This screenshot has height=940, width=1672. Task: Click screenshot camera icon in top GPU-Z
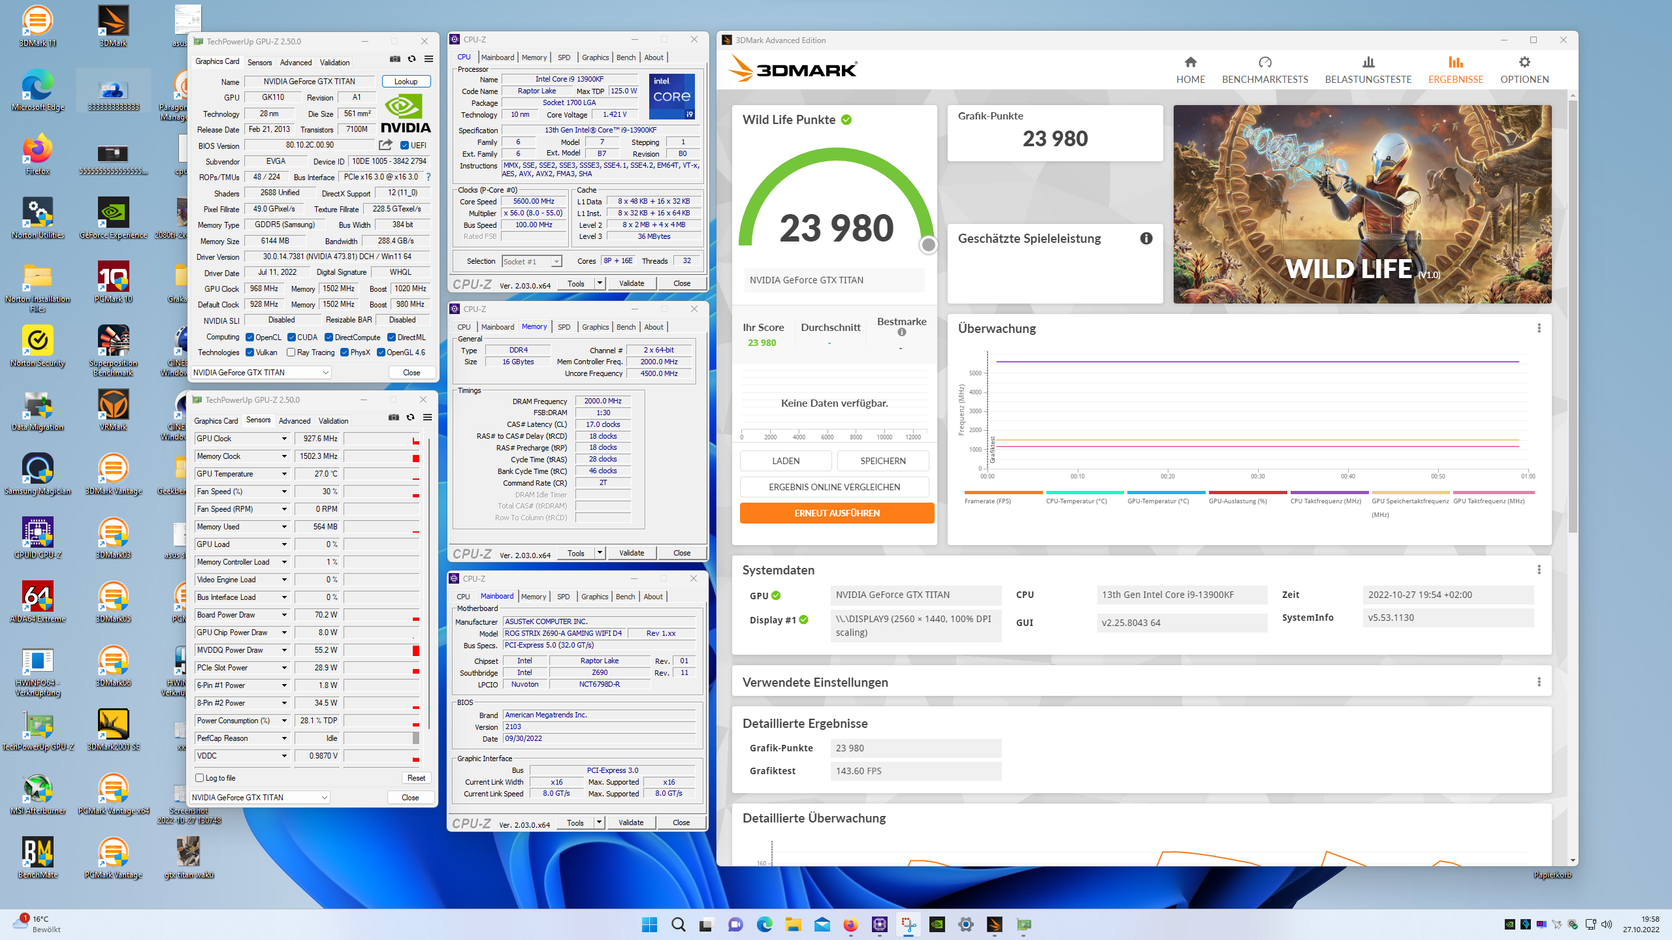coord(394,59)
